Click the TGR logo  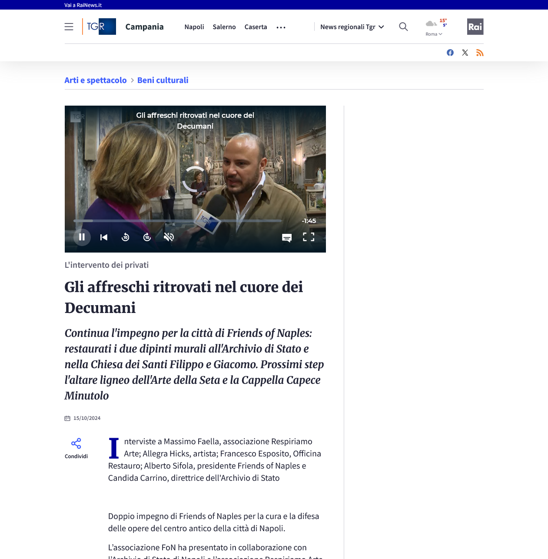pyautogui.click(x=100, y=27)
